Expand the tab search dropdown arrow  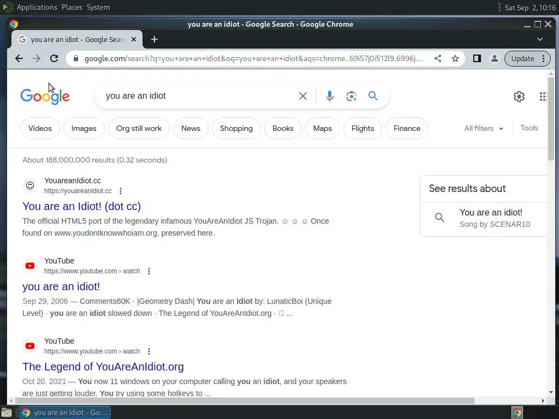point(540,39)
